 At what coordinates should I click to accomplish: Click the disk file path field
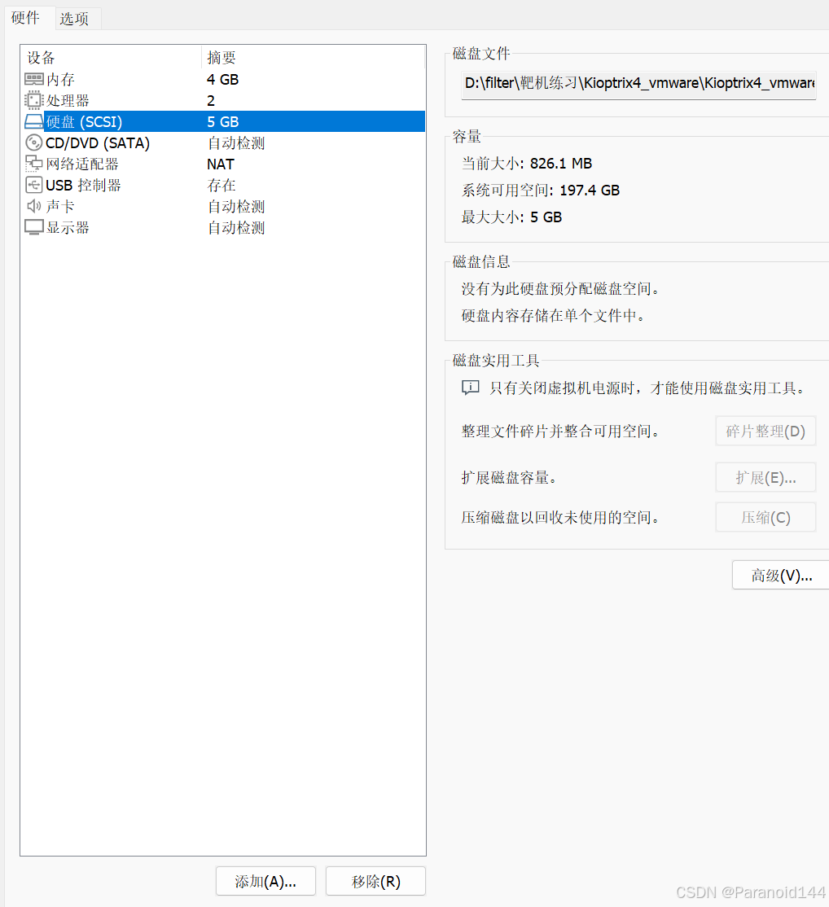tap(638, 85)
